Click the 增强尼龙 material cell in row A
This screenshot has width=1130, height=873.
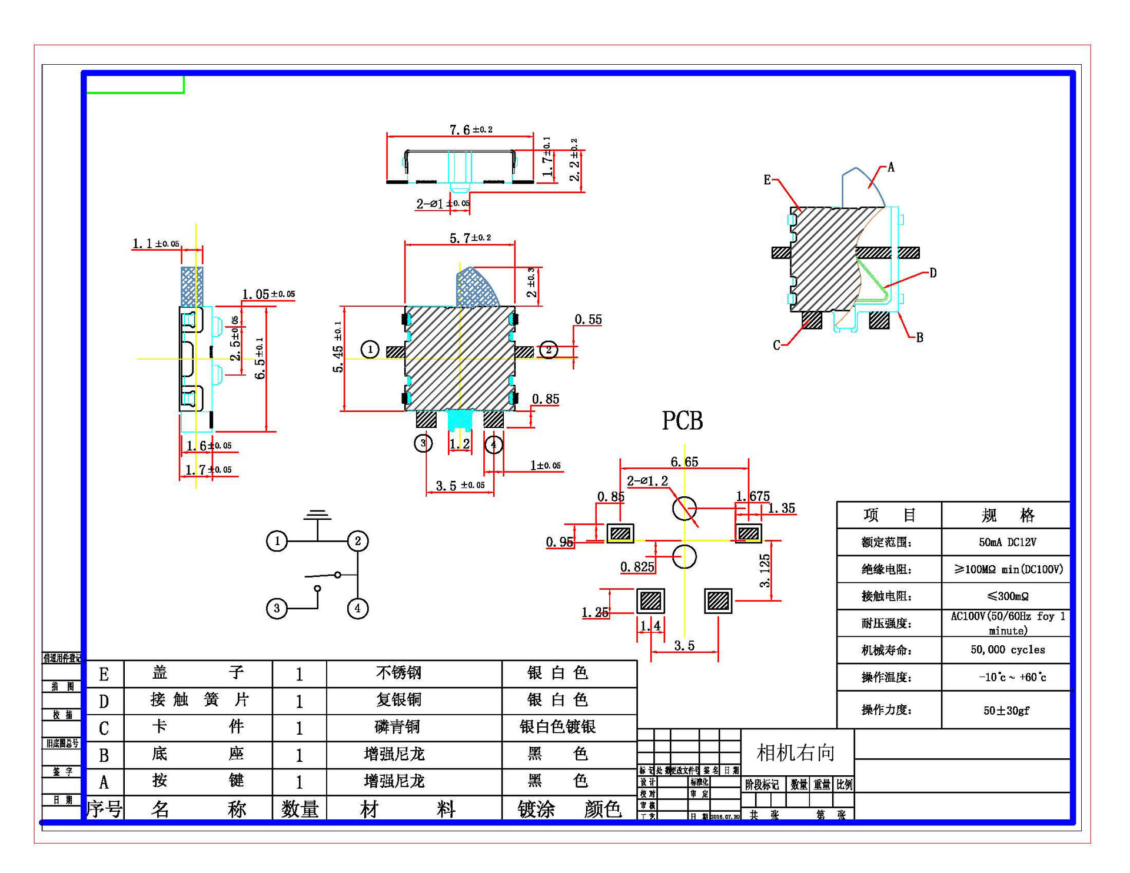coord(394,781)
